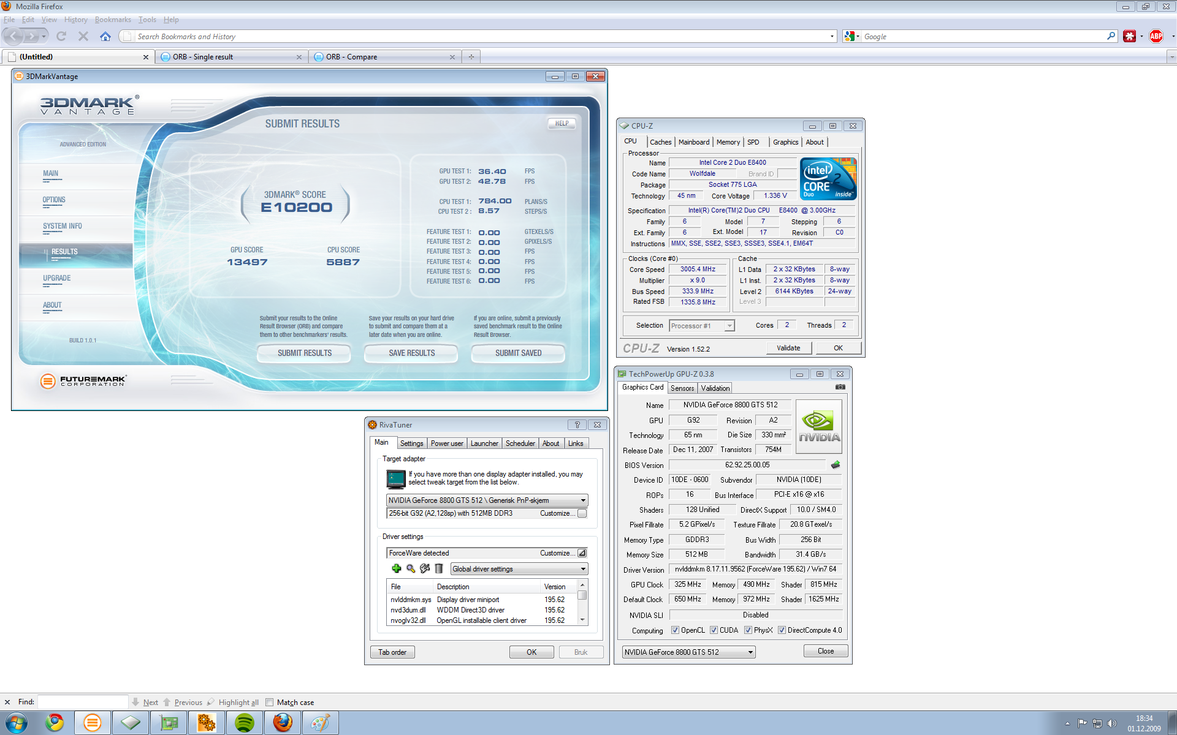
Task: Open the search engine selector dropdown
Action: (851, 36)
